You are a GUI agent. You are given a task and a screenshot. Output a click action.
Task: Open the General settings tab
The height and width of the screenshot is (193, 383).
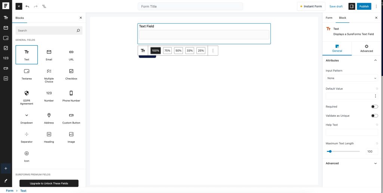[x=337, y=48]
